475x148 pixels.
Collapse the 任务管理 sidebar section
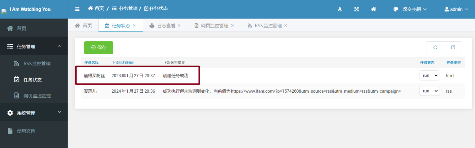pyautogui.click(x=34, y=47)
